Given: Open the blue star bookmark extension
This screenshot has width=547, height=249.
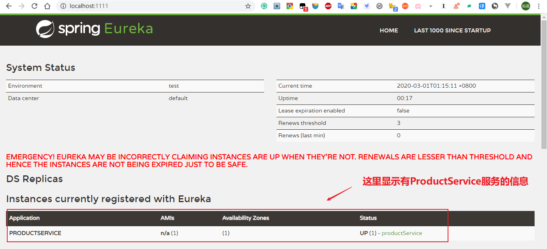Looking at the screenshot, I should pyautogui.click(x=277, y=6).
